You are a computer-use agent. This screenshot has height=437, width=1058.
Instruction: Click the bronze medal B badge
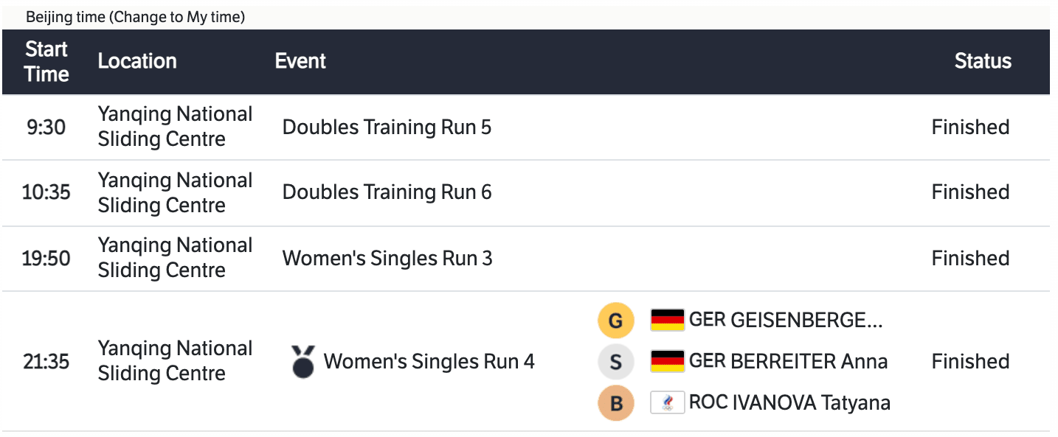(616, 403)
